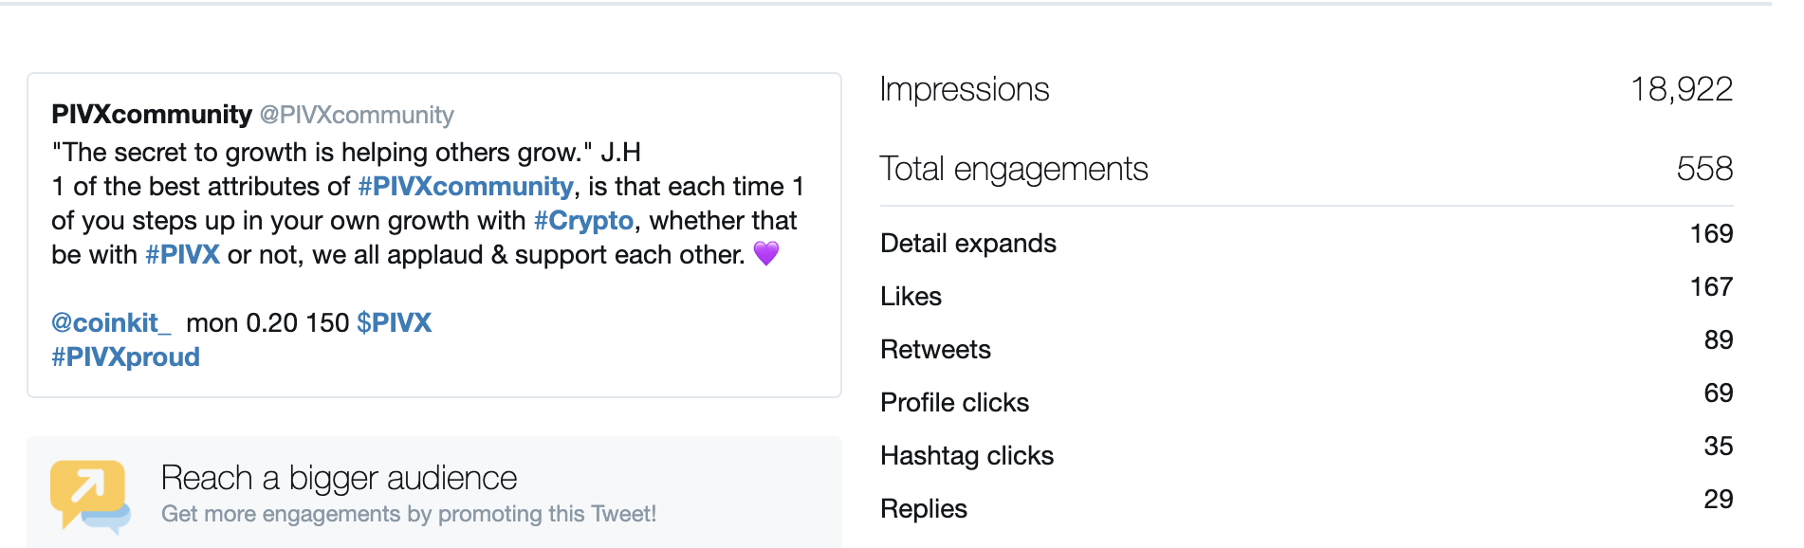This screenshot has width=1804, height=548.
Task: Click the purple heart emoji
Action: [x=766, y=253]
